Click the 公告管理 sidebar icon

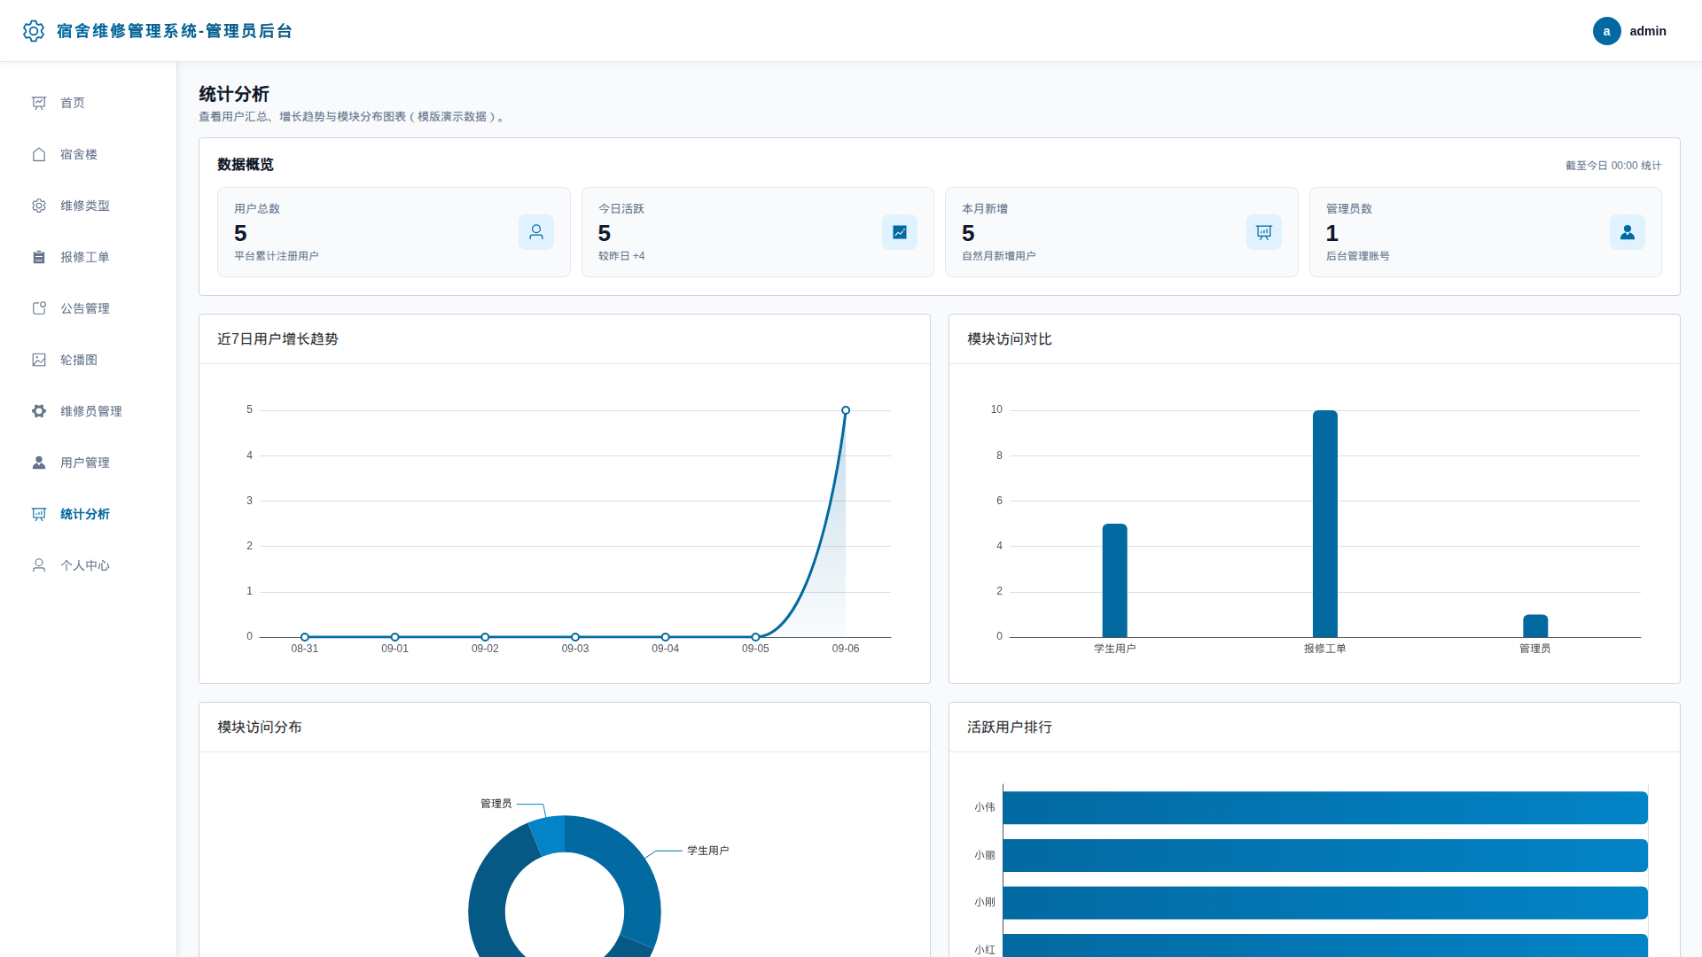[x=39, y=308]
